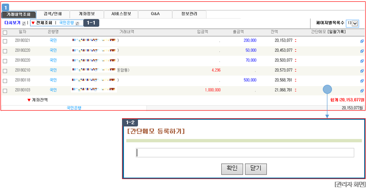Expand the 전체조회 red triangle filter
The image size is (367, 189).
point(33,23)
